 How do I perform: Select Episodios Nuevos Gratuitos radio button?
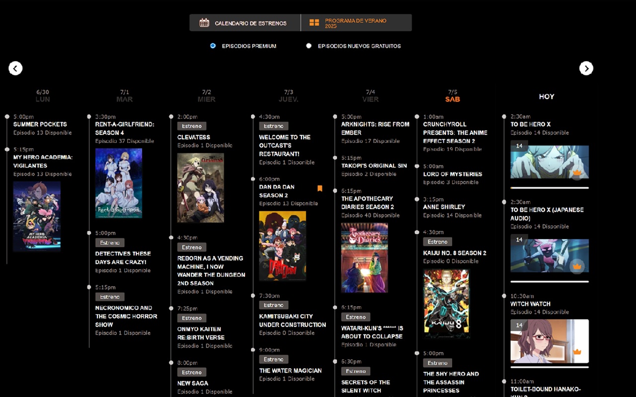pos(309,46)
